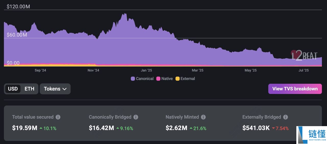Image resolution: width=327 pixels, height=144 pixels.
Task: Click the $19.59M total value figure
Action: (x=25, y=128)
